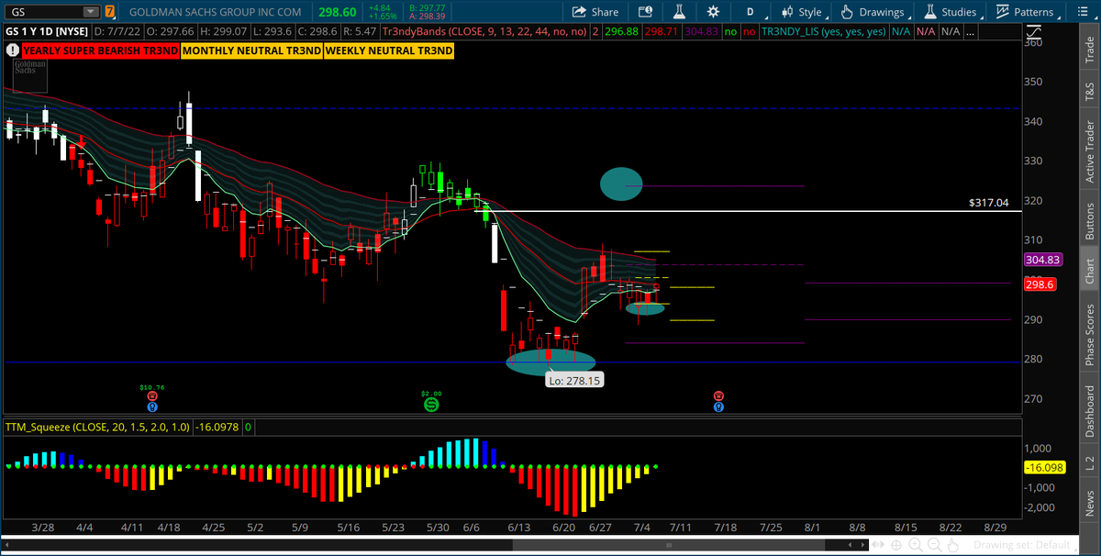The image size is (1101, 556).
Task: Click the time axis scroll right arrow
Action: [862, 545]
